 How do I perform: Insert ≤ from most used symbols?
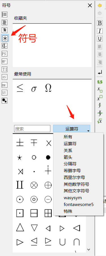tap(20, 88)
